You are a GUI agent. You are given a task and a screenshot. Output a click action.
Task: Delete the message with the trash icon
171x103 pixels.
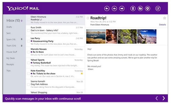tap(133, 9)
